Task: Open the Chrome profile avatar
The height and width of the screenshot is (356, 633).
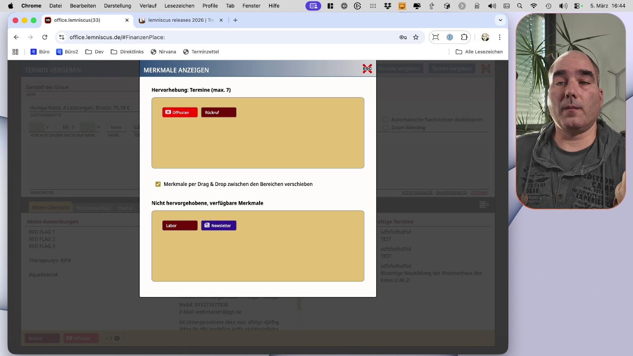Action: 485,37
